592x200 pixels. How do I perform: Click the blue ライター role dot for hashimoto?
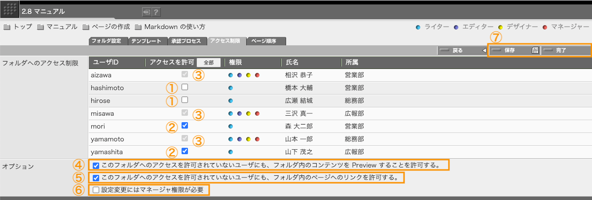(230, 88)
